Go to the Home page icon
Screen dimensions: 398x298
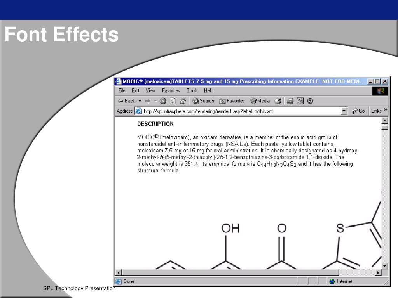pos(183,101)
